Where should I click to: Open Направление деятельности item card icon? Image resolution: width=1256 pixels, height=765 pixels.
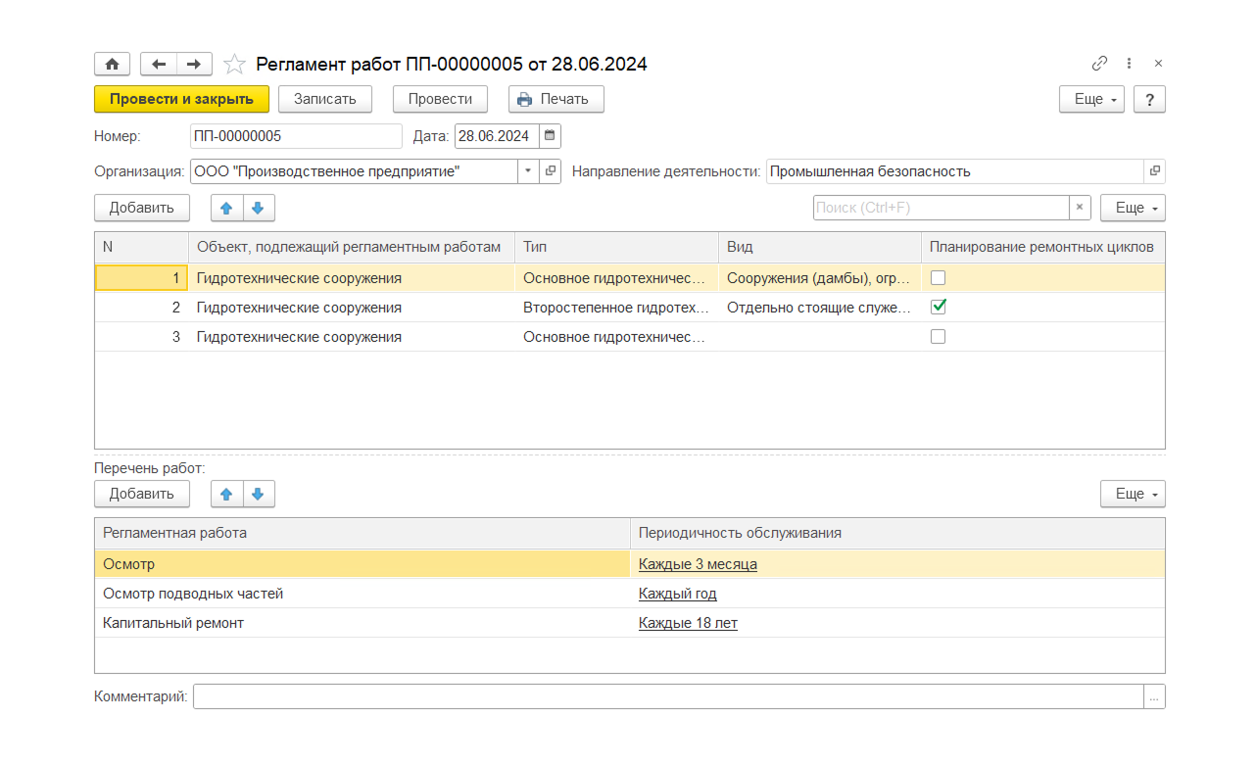click(x=1155, y=171)
